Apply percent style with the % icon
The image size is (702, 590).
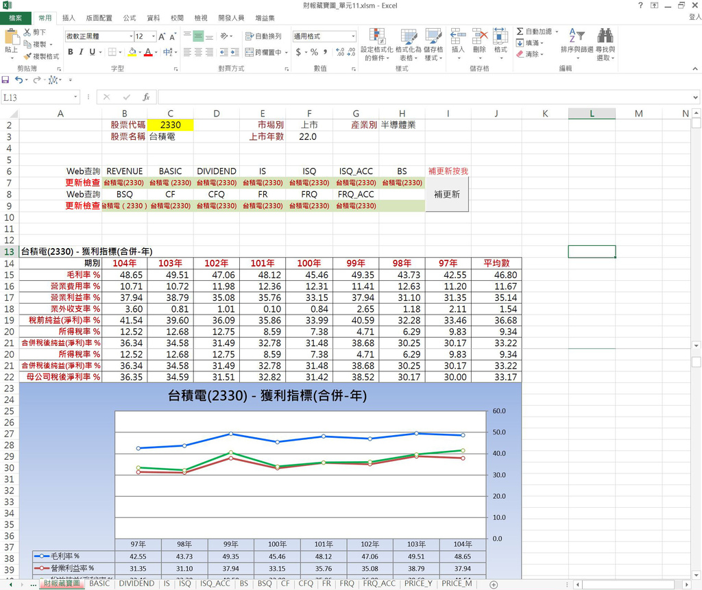point(314,52)
